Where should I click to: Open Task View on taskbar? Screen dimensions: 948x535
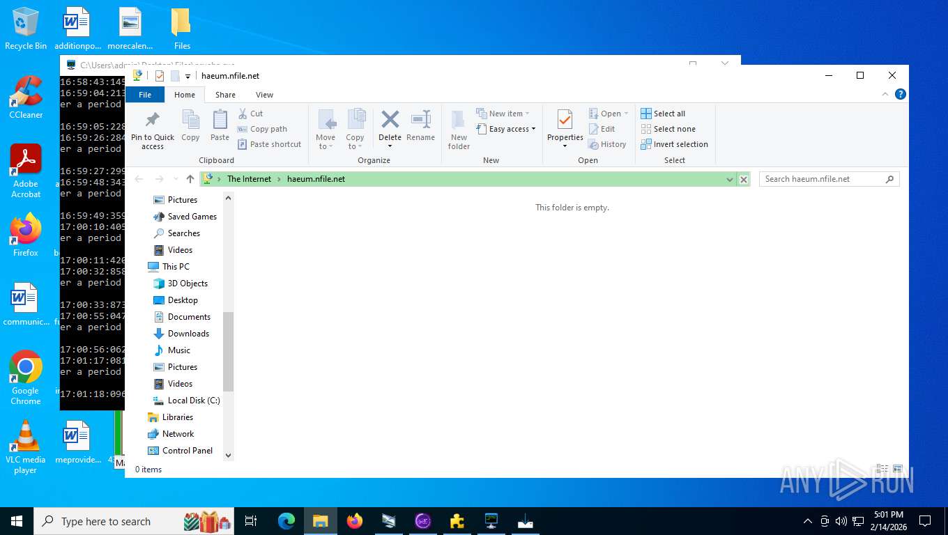click(x=251, y=521)
